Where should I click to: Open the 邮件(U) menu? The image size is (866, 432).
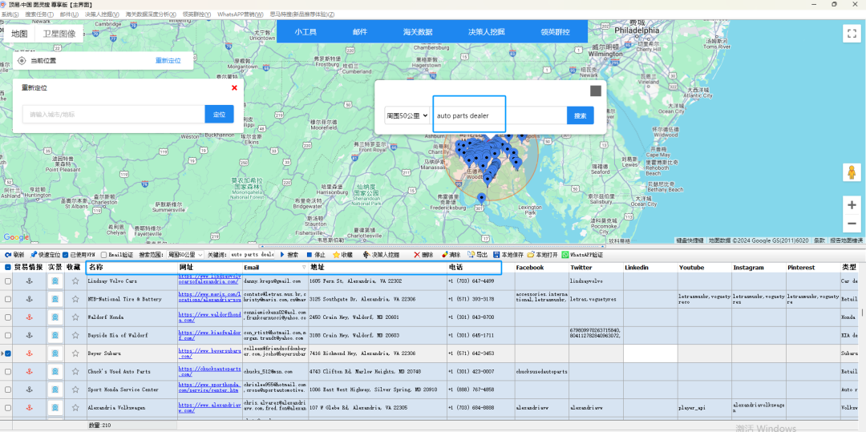(69, 14)
